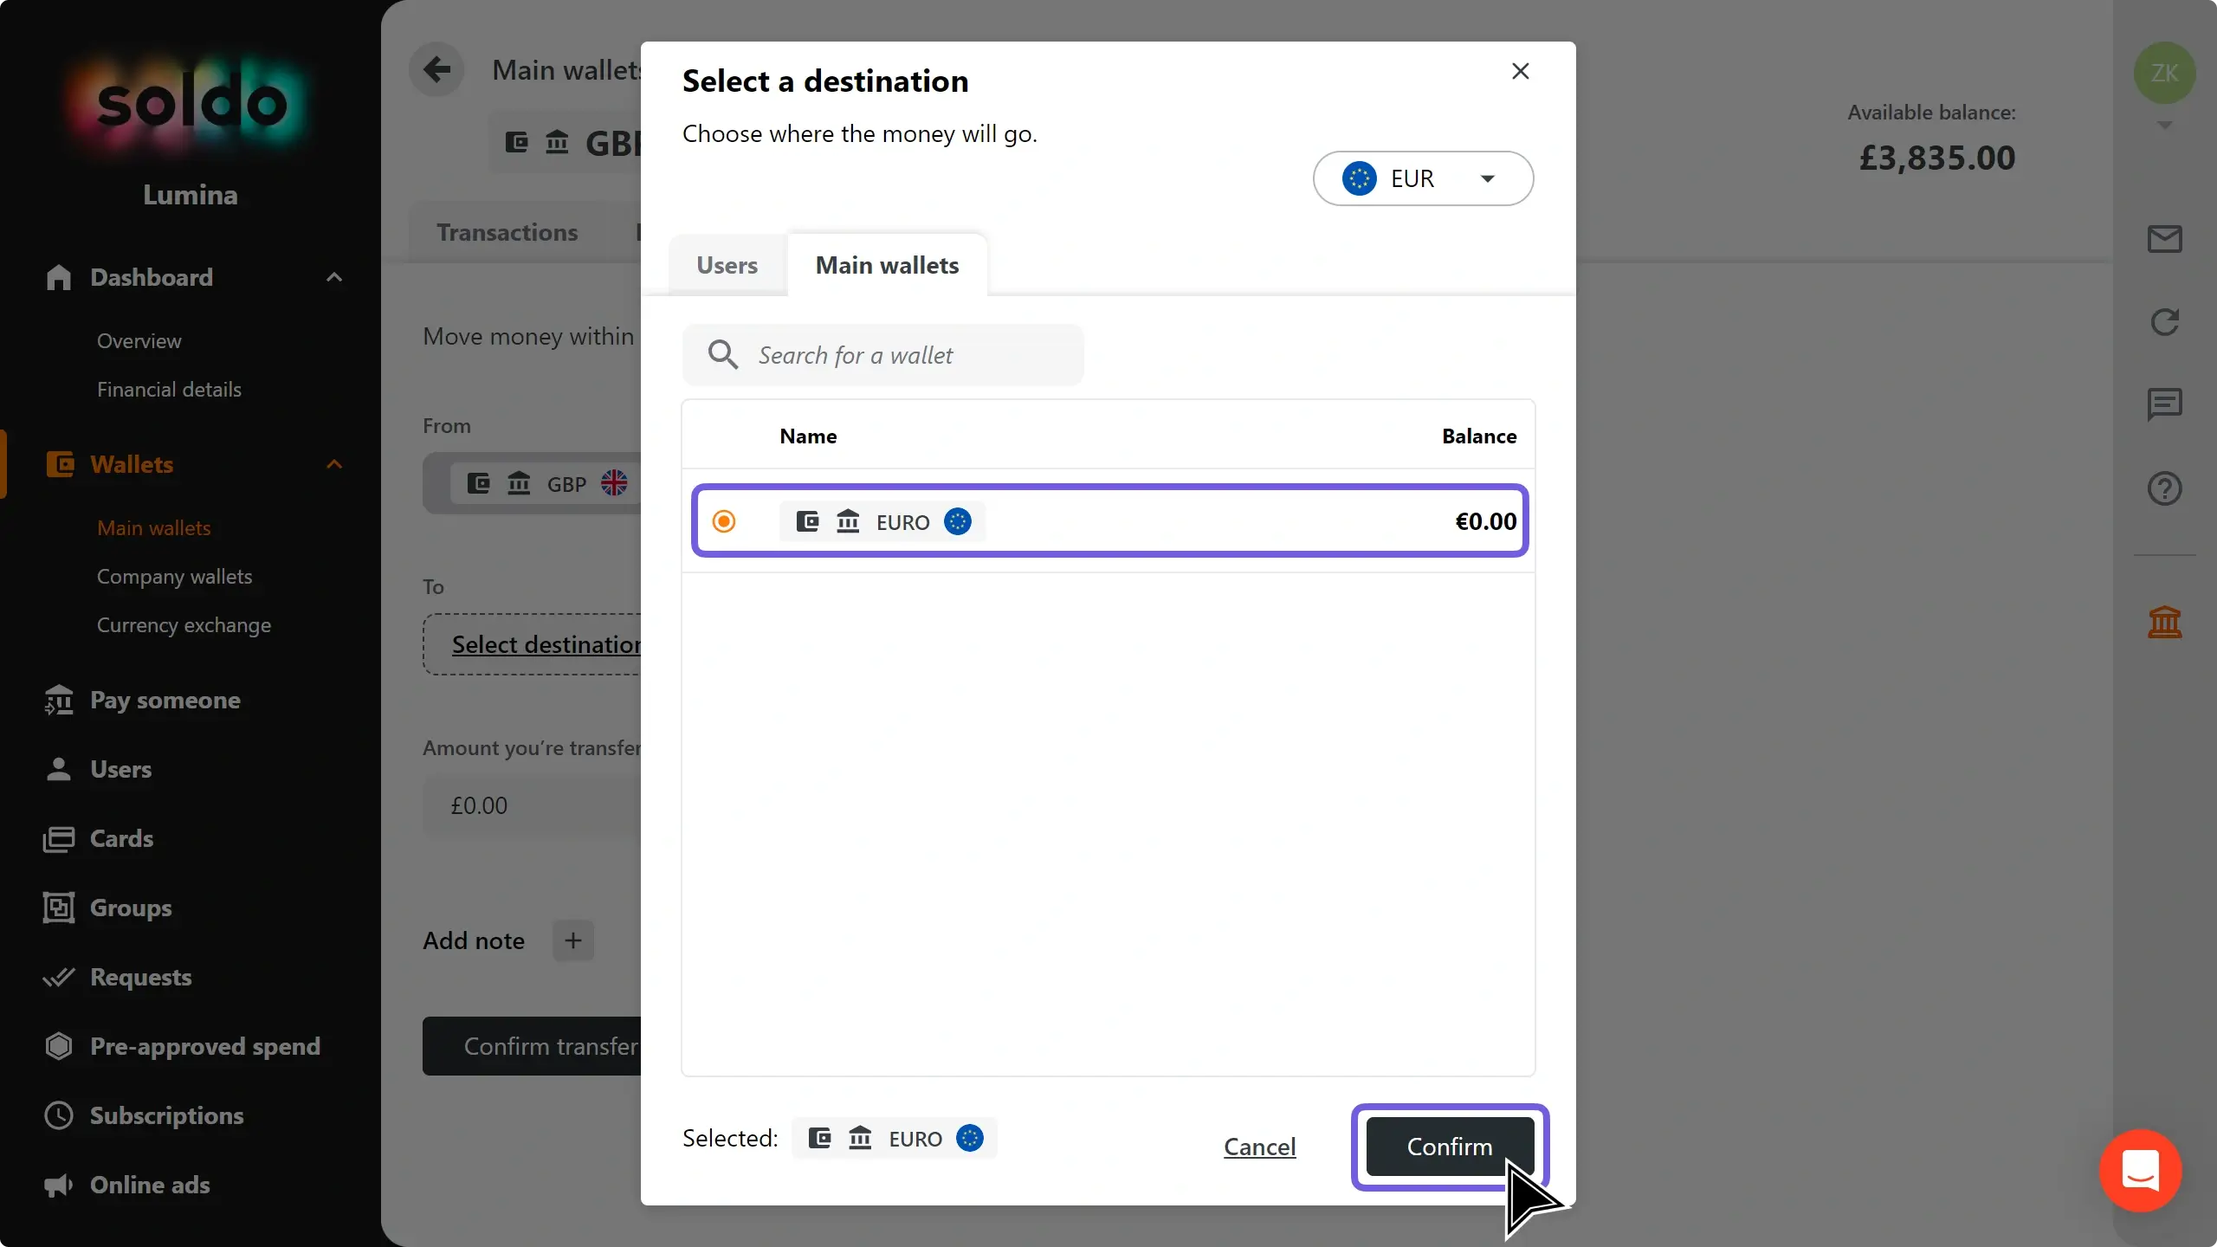Select the Main wallets tab in dialog
2217x1247 pixels.
click(x=887, y=265)
